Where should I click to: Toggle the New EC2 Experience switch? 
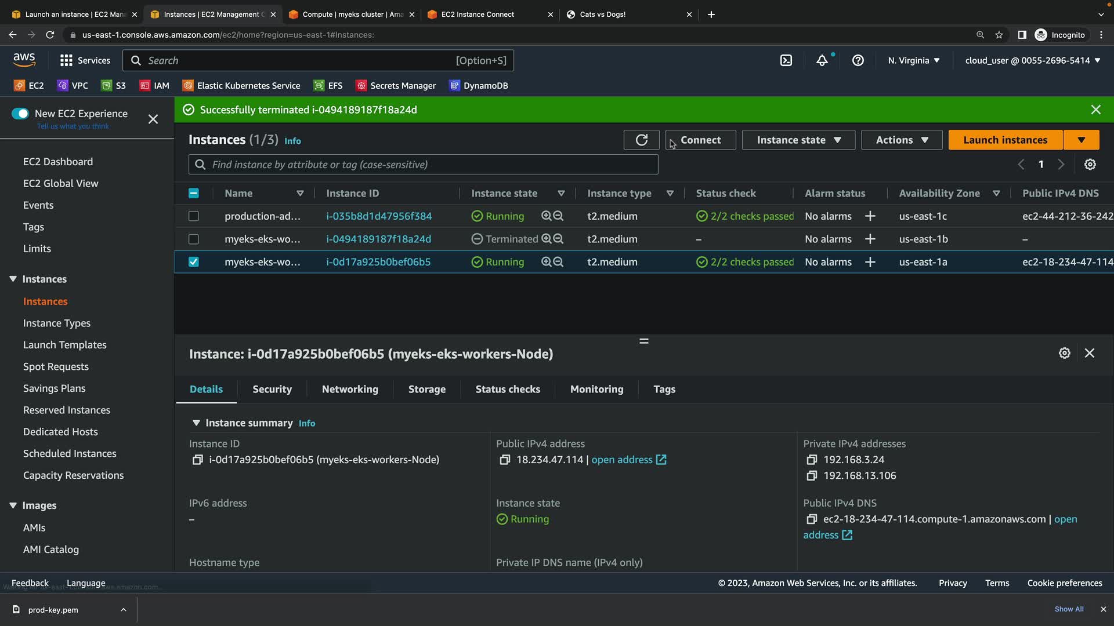click(x=20, y=114)
